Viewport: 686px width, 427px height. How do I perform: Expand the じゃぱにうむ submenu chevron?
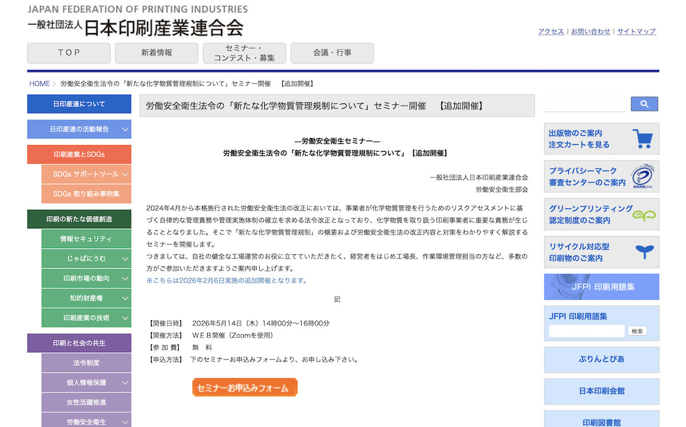pos(125,259)
